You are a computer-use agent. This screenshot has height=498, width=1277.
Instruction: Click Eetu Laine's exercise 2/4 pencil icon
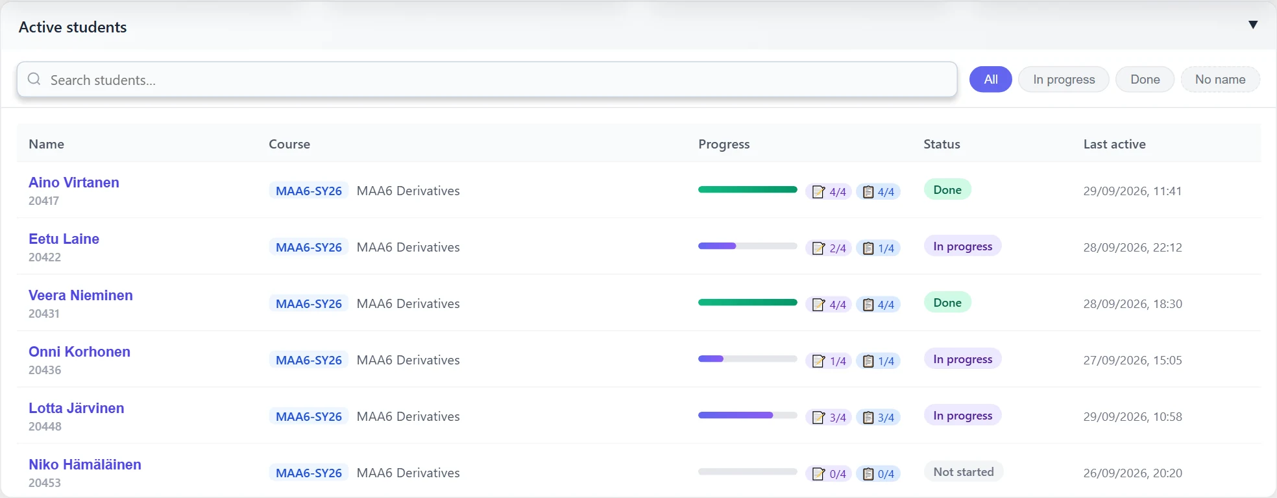818,248
